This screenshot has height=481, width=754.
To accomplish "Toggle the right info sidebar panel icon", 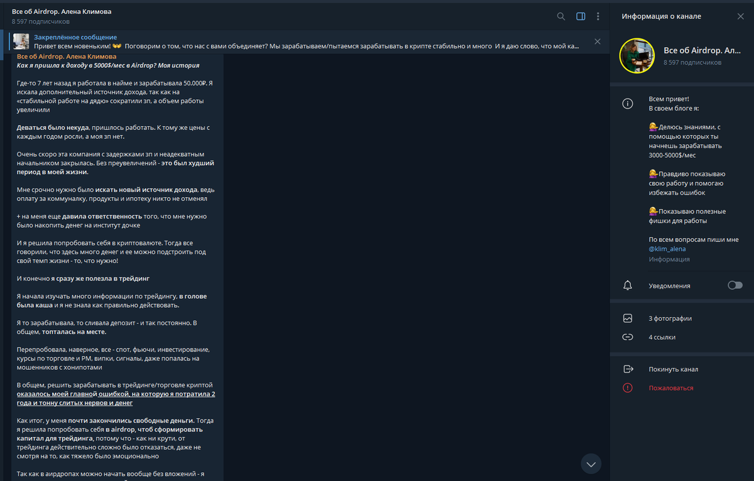I will point(581,16).
